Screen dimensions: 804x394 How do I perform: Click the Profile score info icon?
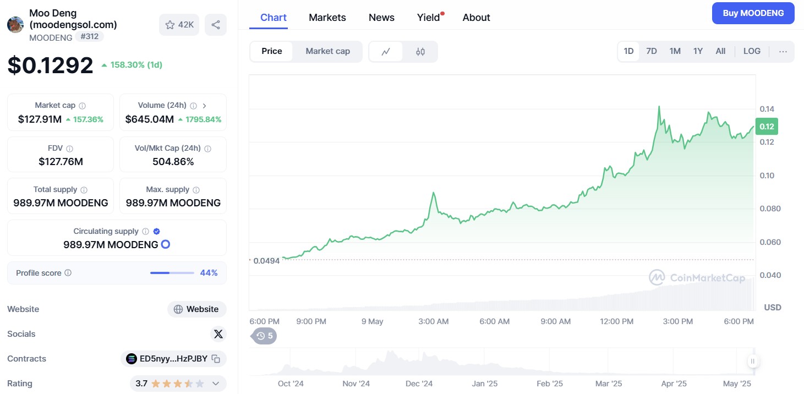(x=68, y=273)
